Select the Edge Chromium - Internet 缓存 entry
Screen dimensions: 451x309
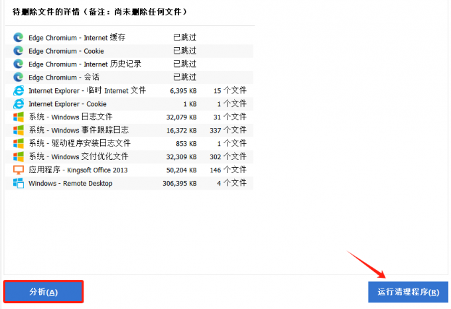(129, 38)
